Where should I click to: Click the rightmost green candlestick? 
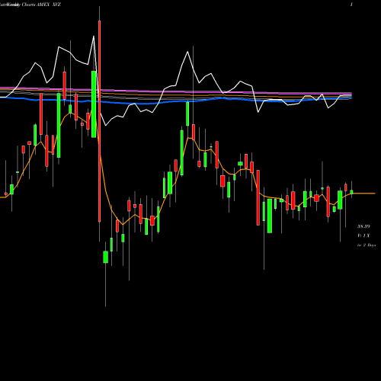tap(351, 192)
